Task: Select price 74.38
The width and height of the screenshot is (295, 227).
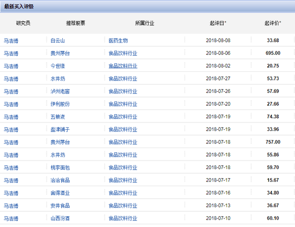Action: click(x=273, y=116)
